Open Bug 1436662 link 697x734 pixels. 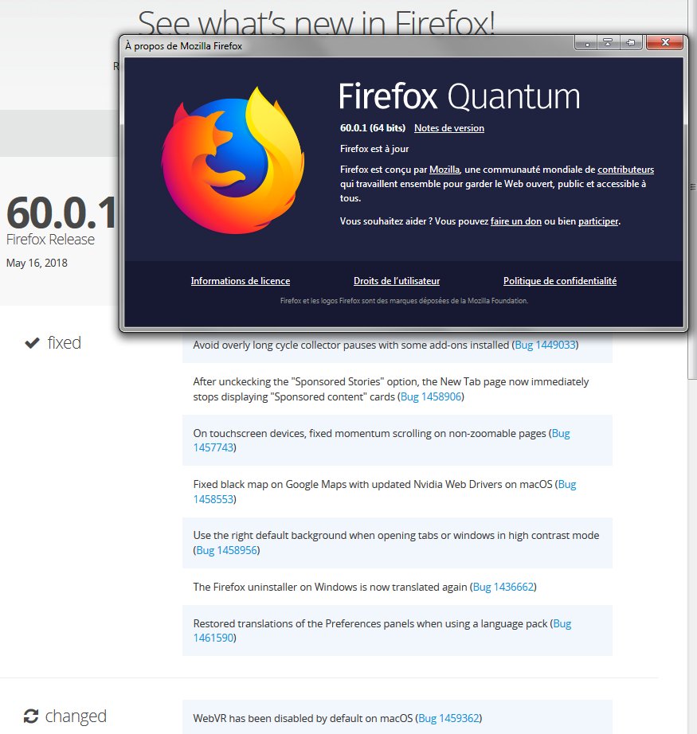coord(503,587)
